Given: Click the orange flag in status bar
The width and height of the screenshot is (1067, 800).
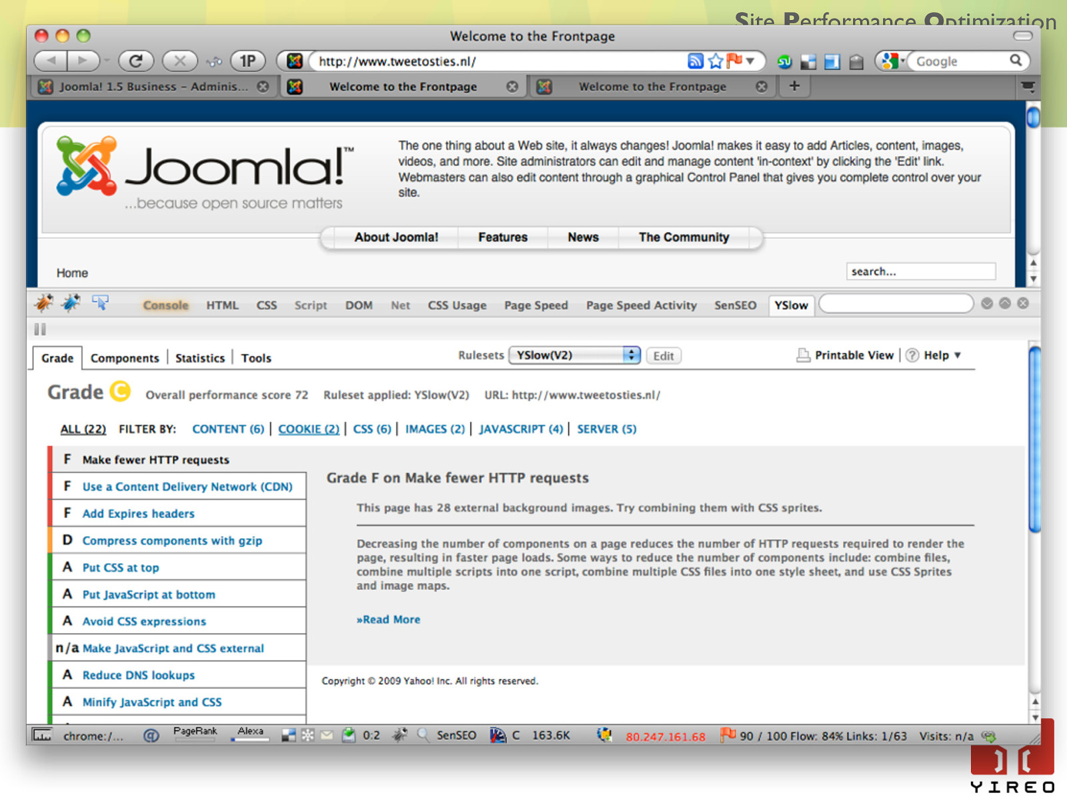Looking at the screenshot, I should (728, 735).
